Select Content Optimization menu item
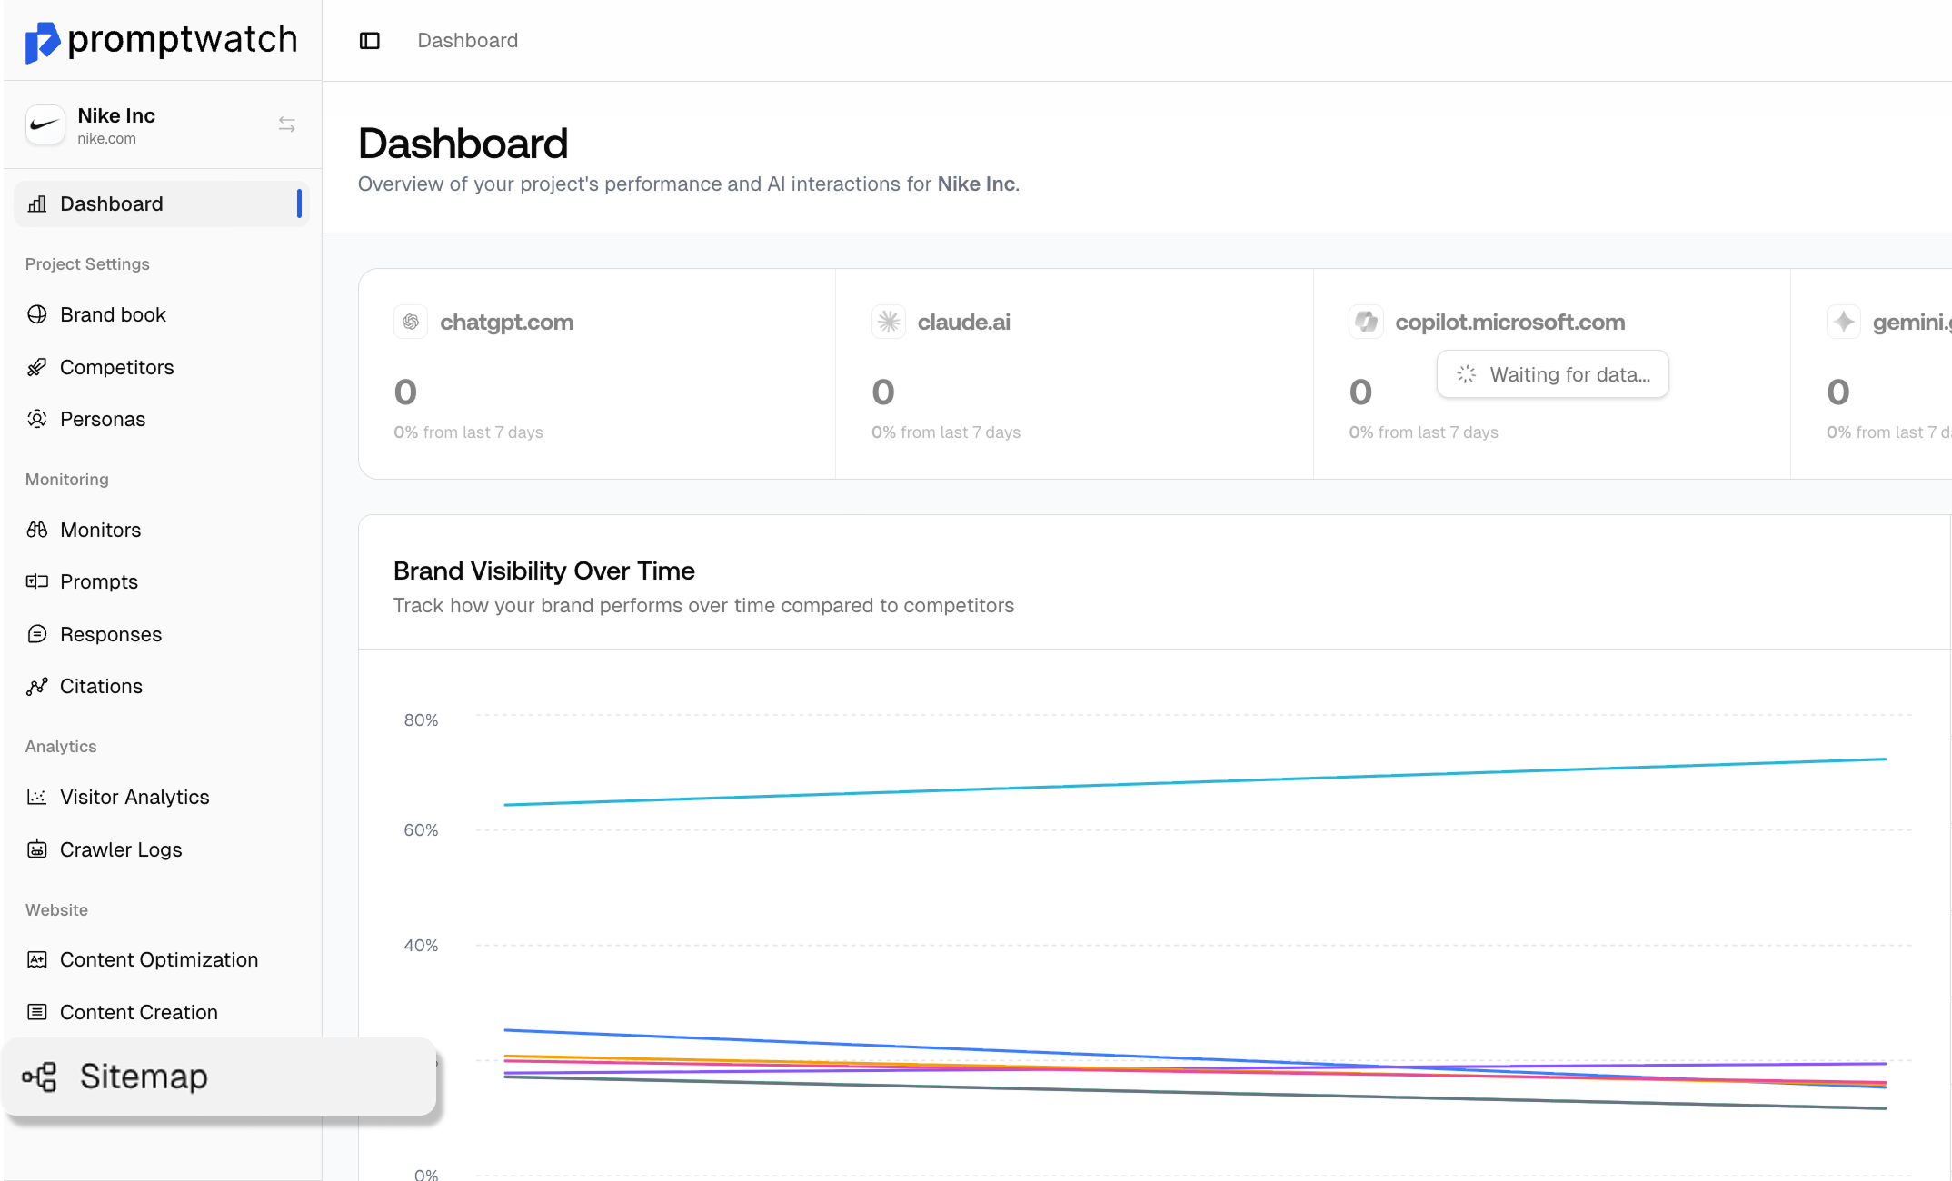Screen dimensions: 1952x1181 coord(159,959)
